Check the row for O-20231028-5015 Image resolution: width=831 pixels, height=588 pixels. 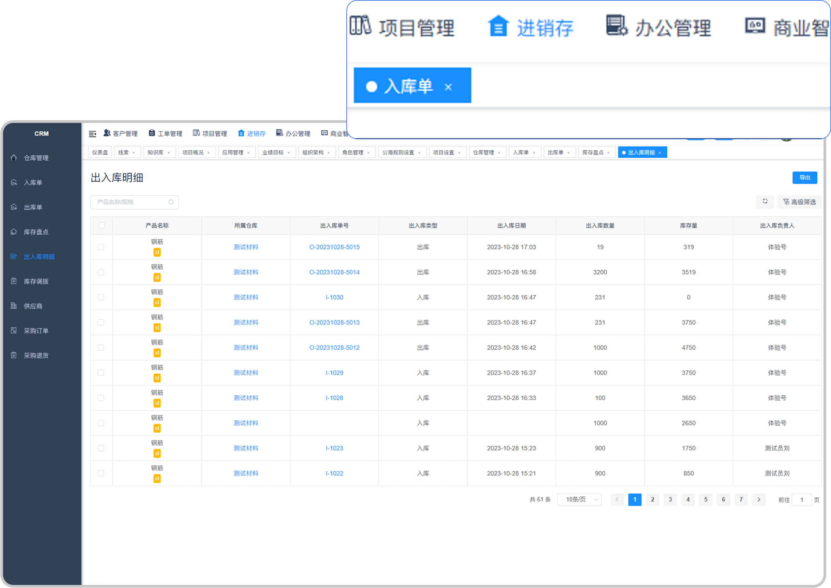(101, 247)
